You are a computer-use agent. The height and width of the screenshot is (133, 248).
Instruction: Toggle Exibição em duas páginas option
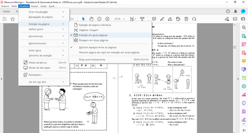click(x=110, y=35)
